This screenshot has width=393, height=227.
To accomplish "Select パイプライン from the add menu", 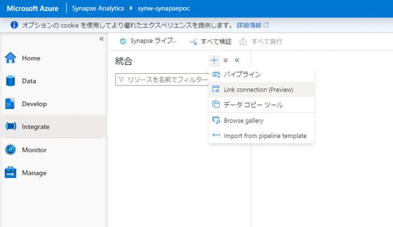I will (242, 75).
